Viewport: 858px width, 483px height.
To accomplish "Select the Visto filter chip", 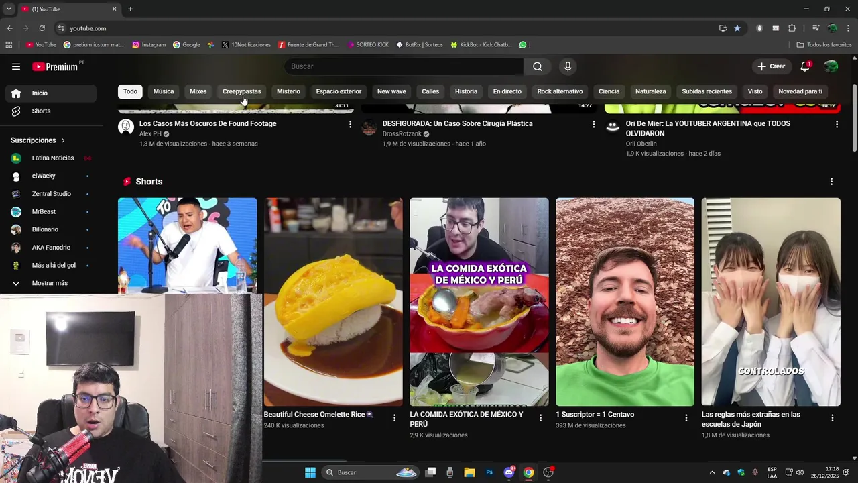I will coord(755,91).
